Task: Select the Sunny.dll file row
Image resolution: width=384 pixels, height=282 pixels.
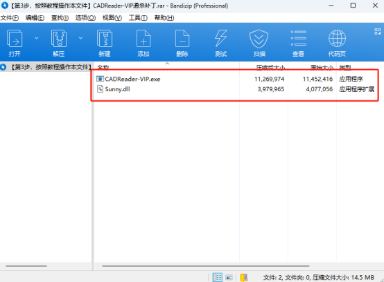Action: (236, 89)
